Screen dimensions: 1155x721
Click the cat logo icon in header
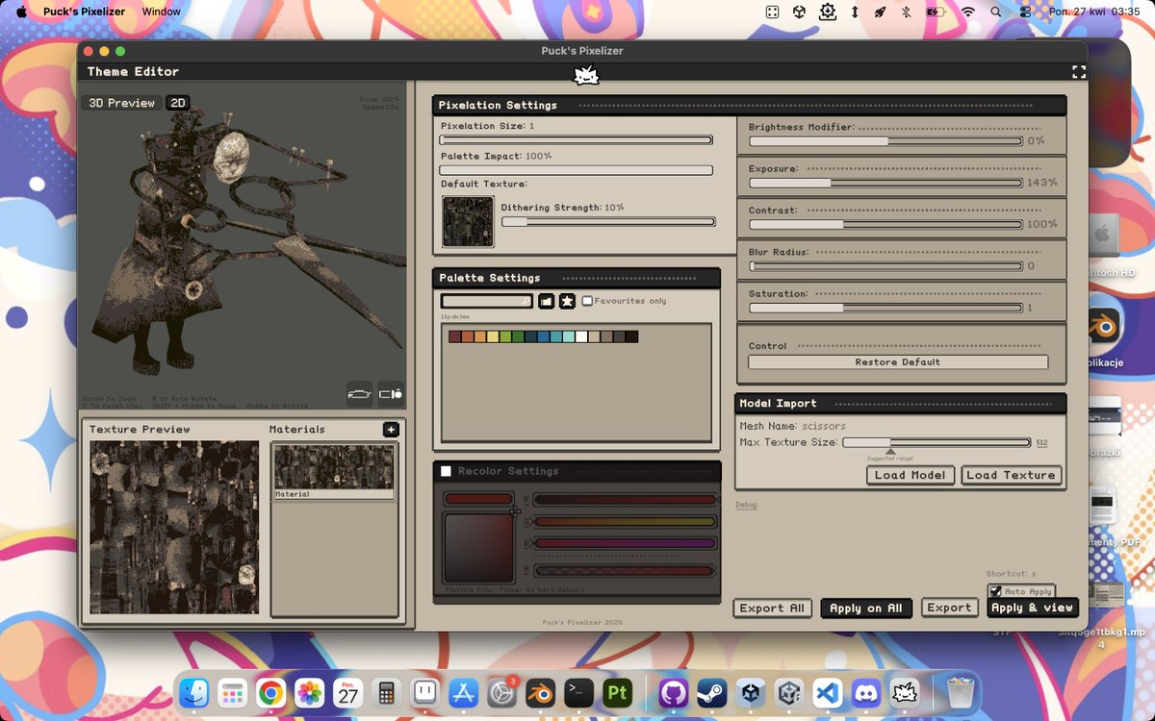[x=586, y=76]
